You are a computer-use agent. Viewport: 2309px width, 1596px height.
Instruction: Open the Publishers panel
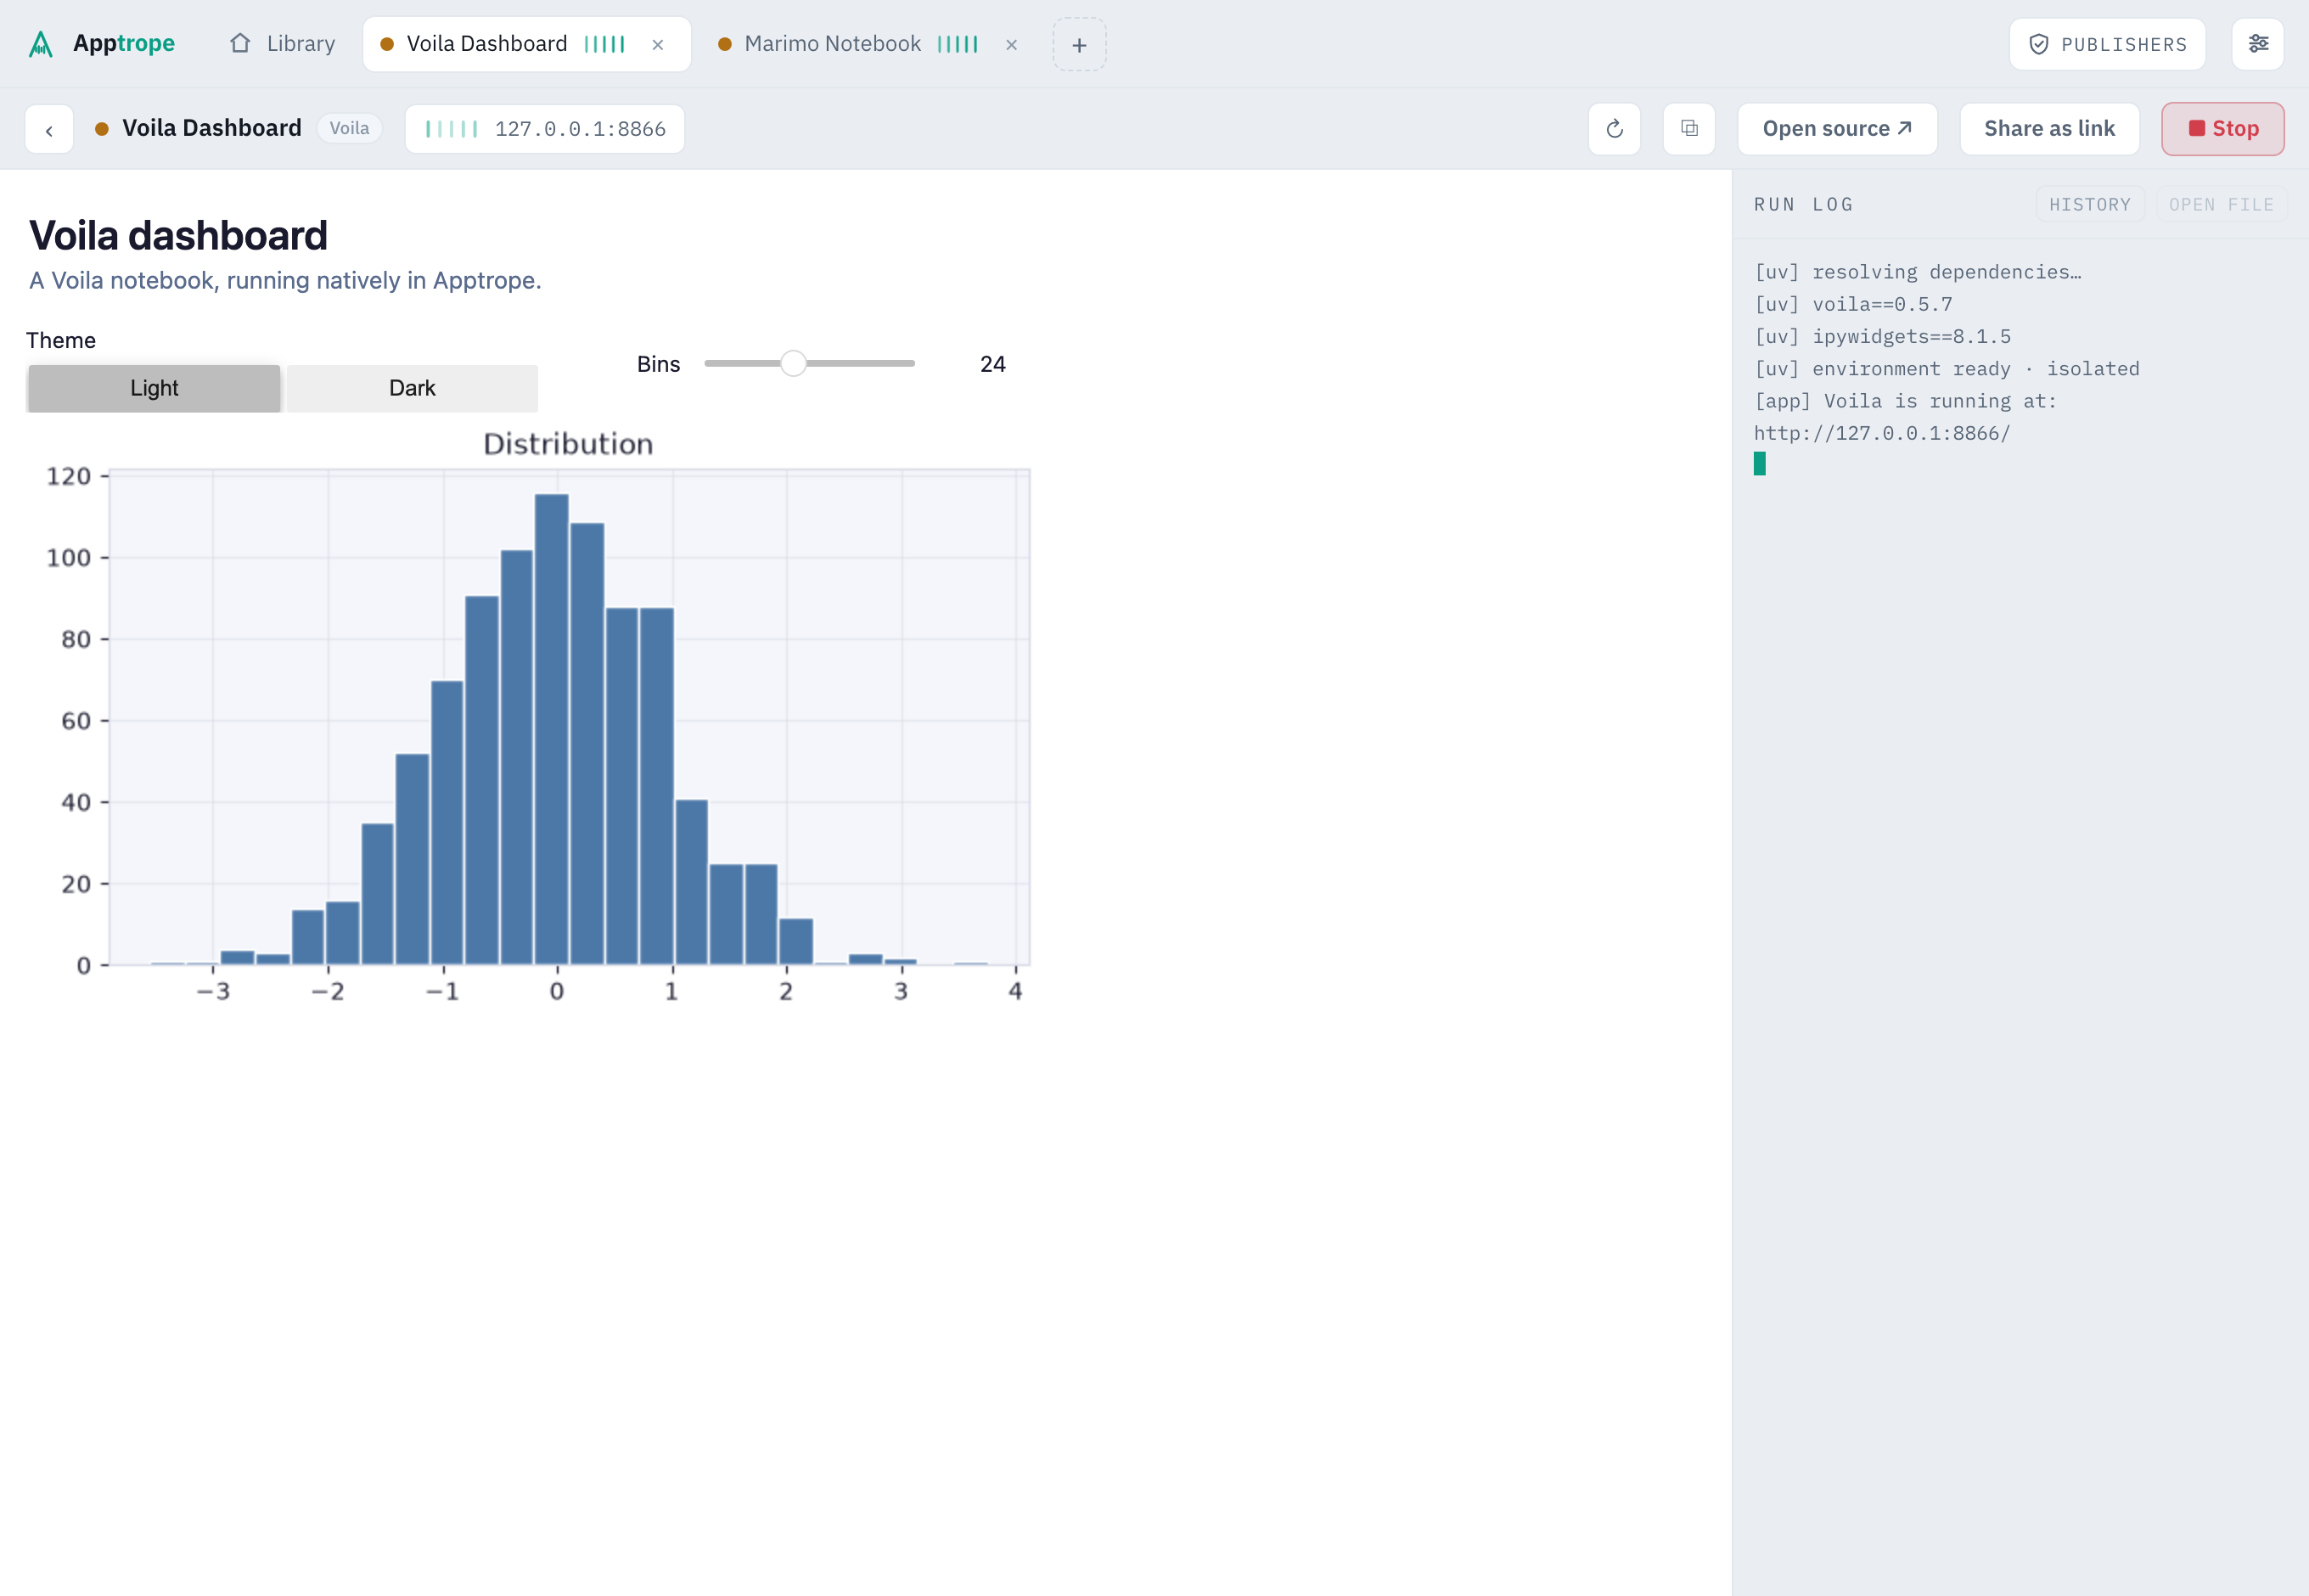(x=2107, y=44)
